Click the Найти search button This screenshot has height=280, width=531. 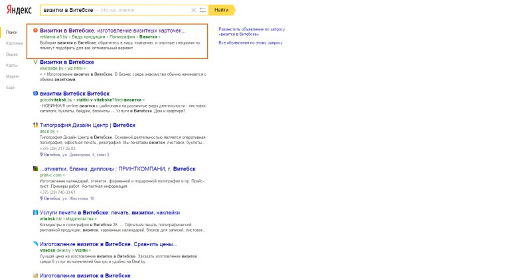222,10
